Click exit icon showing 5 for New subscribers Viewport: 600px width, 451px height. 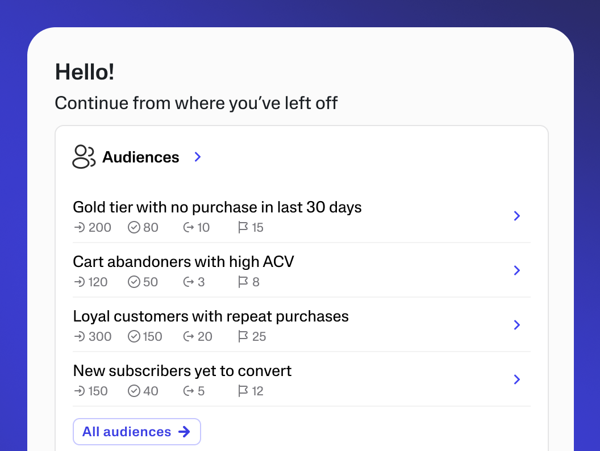[x=189, y=391]
